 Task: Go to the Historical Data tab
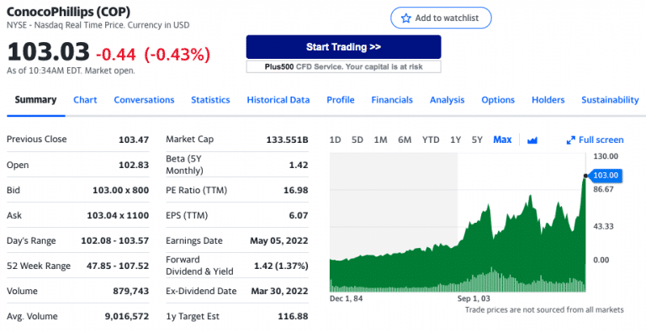pyautogui.click(x=278, y=100)
